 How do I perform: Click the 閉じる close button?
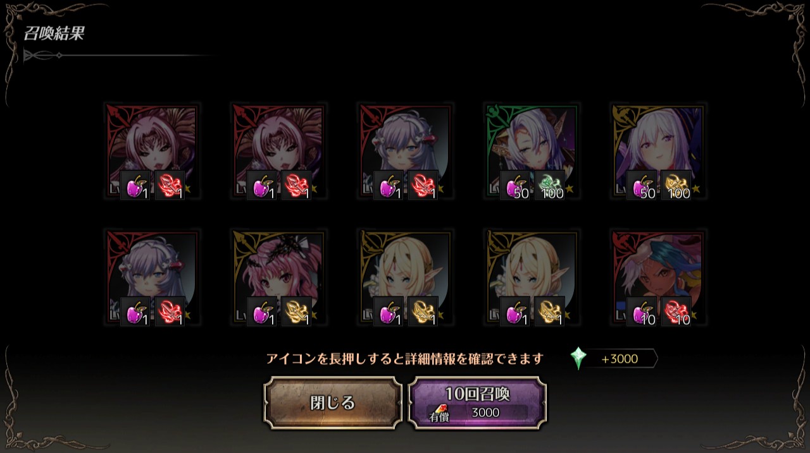click(333, 403)
